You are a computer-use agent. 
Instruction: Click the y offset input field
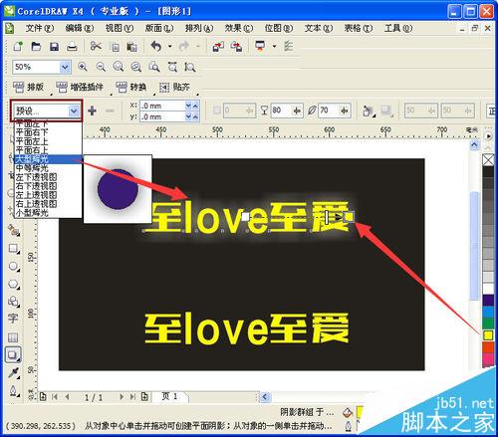click(x=162, y=116)
